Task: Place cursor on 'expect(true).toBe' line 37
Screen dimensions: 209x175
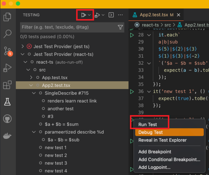Action: (182, 99)
